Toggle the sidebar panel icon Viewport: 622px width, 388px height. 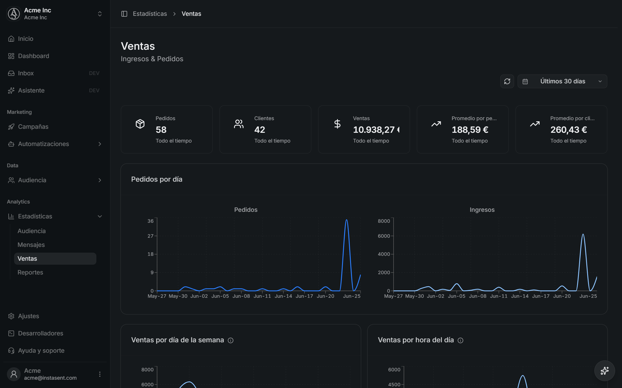tap(124, 14)
